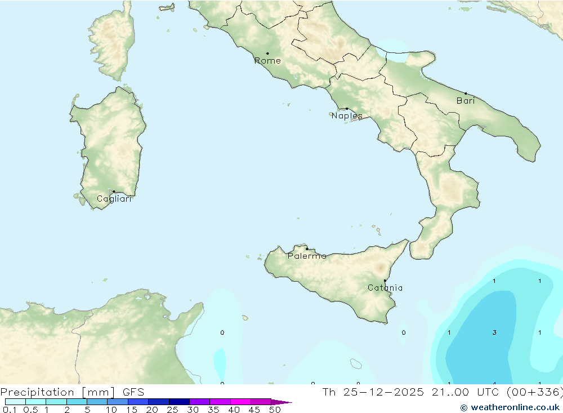Pick the magenta 40–45 mm legend swatch

240,402
